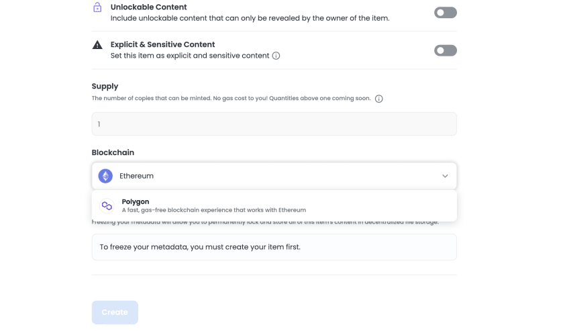Choose Polygon from the blockchain list
Screen dimensions: 567x331
pos(274,206)
